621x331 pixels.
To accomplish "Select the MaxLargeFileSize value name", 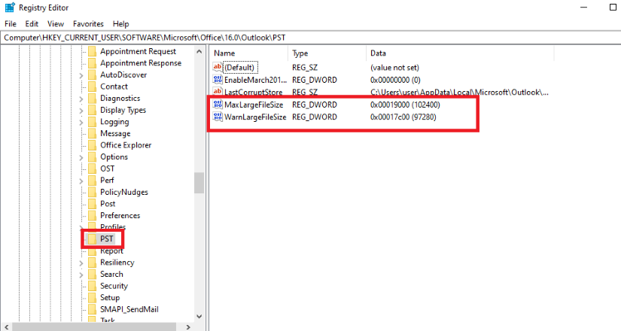I will pos(254,105).
